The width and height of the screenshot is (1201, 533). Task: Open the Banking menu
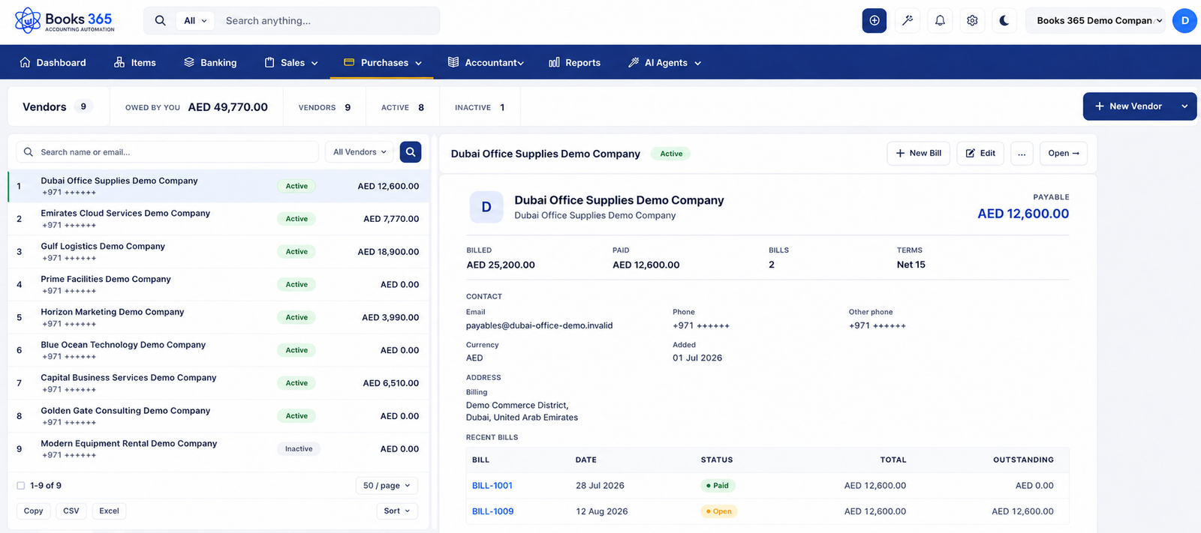[x=210, y=63]
